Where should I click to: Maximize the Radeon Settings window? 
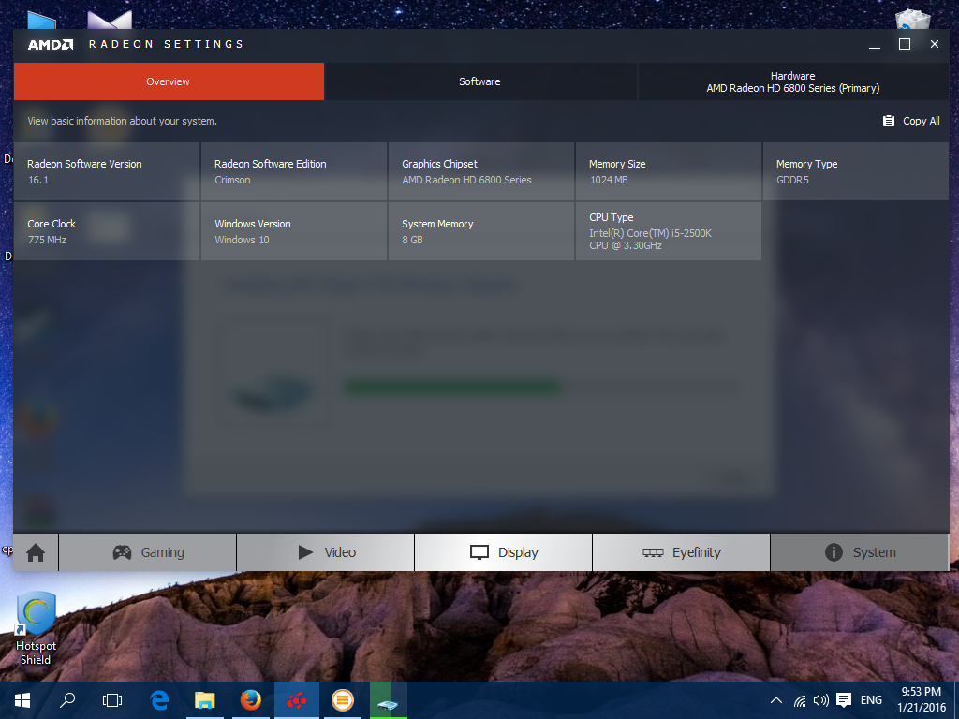pos(905,44)
